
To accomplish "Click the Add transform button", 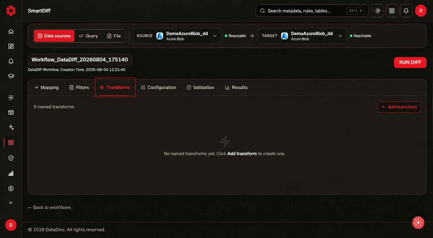I will [x=399, y=107].
